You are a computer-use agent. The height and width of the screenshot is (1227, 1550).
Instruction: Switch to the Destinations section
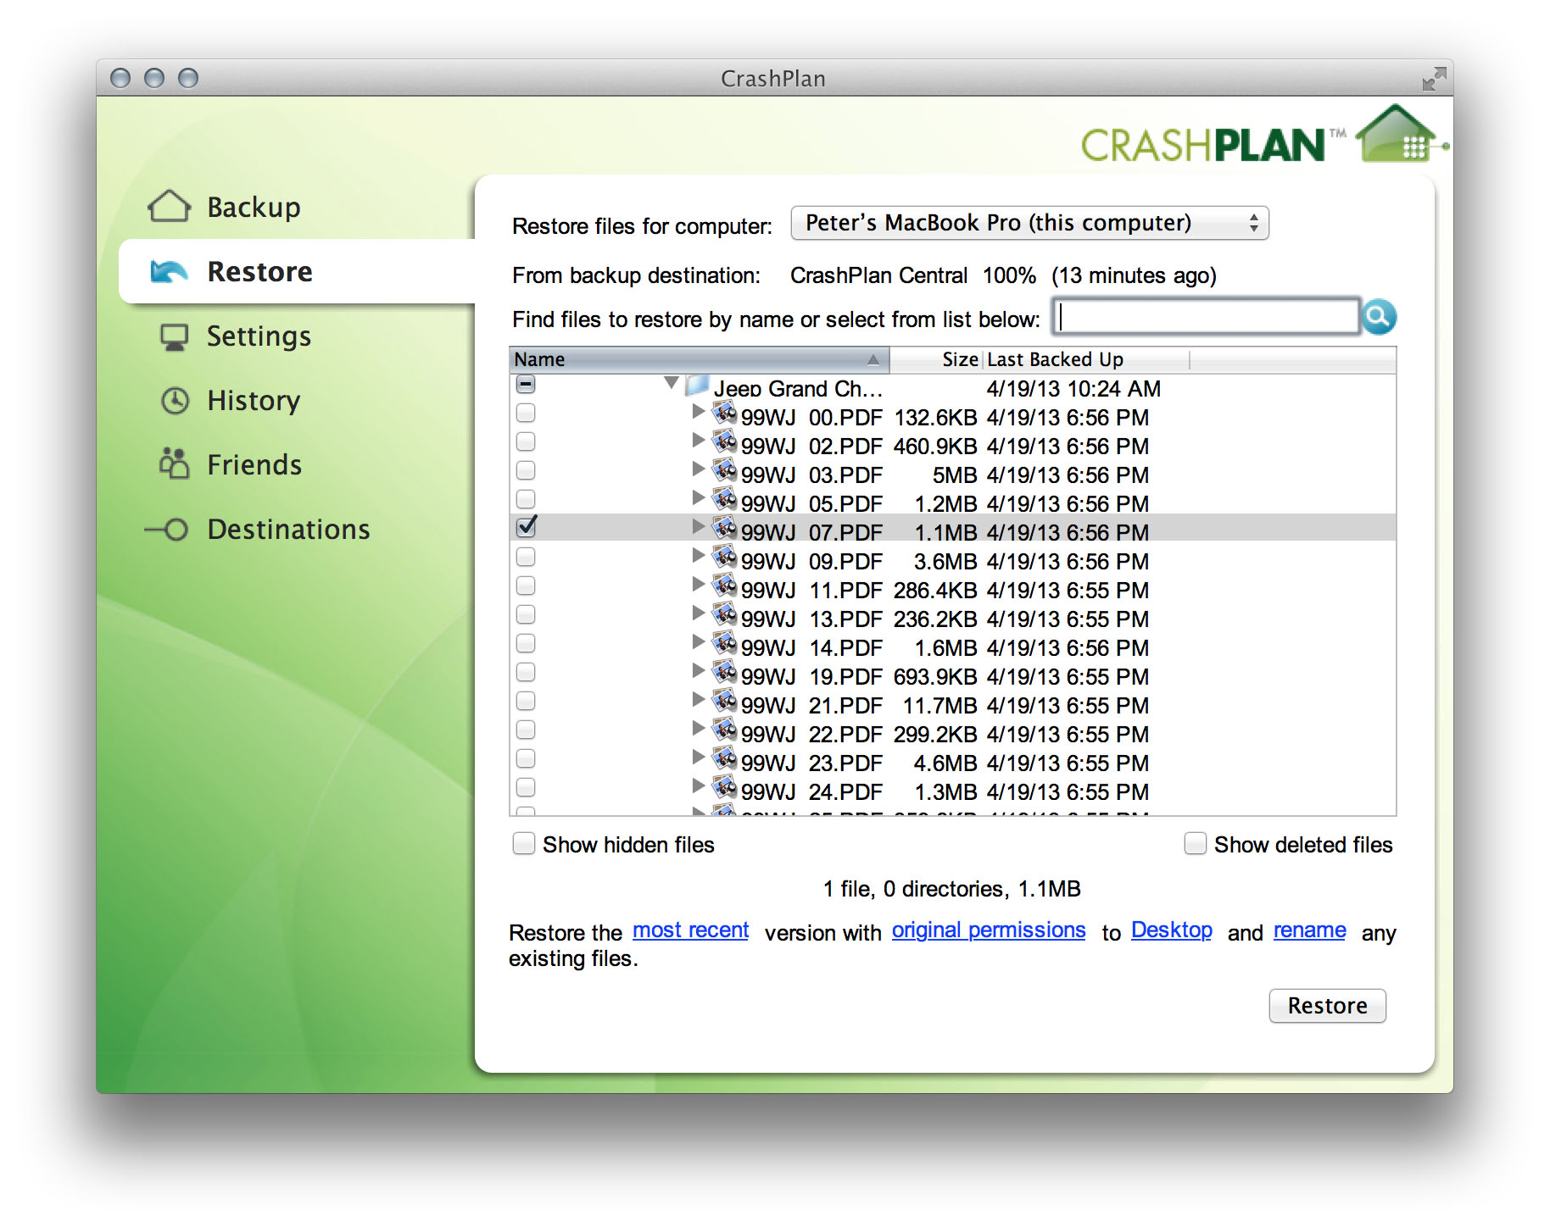tap(288, 530)
